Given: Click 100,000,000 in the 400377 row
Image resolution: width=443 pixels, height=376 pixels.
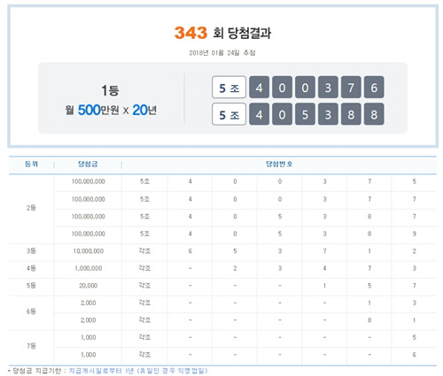Looking at the screenshot, I should [89, 199].
